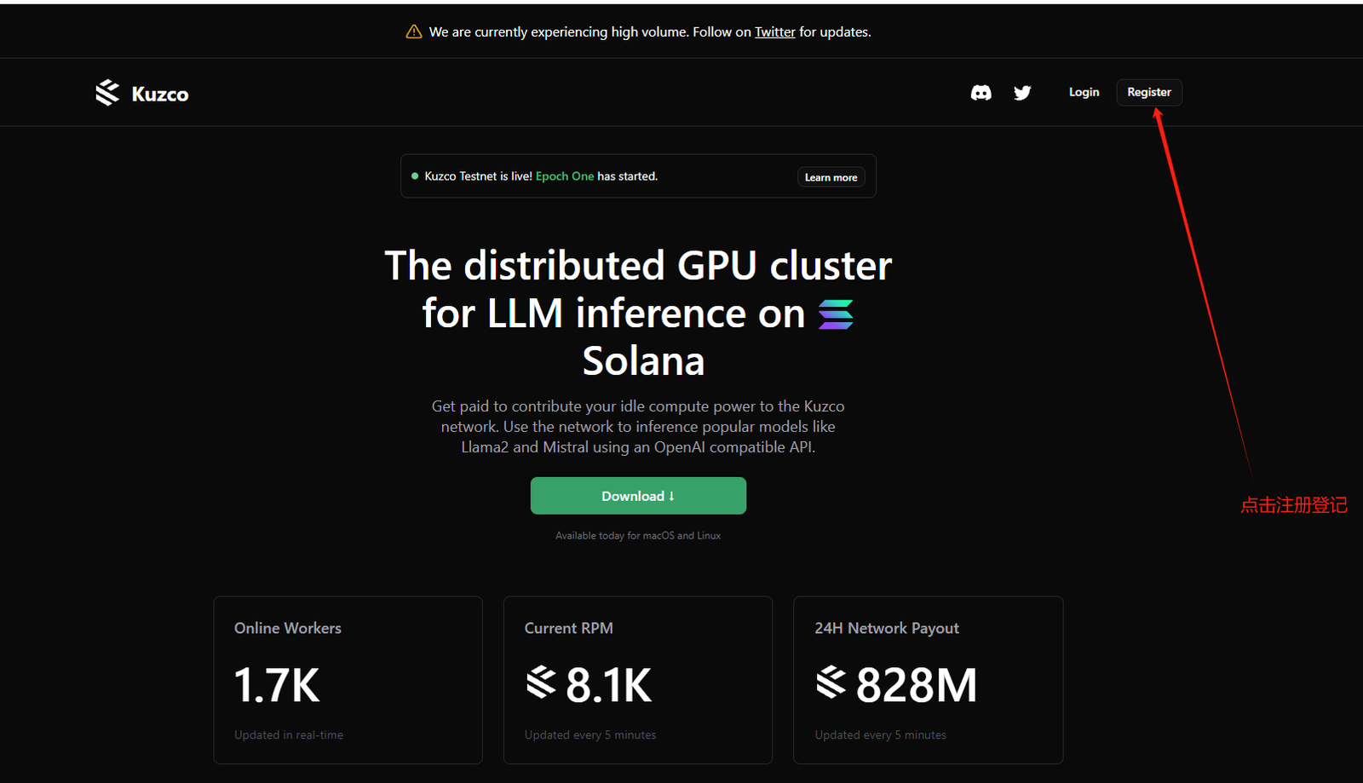Click the 1.7K value
Image resolution: width=1363 pixels, height=783 pixels.
pyautogui.click(x=277, y=685)
